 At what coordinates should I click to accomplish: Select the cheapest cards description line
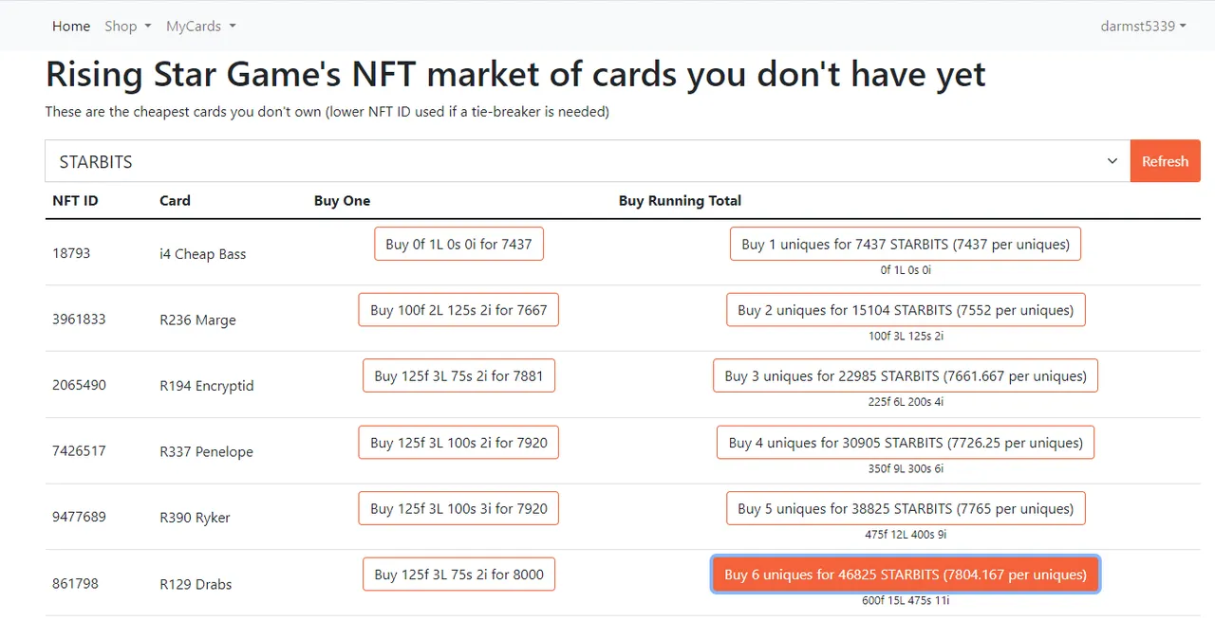(327, 112)
